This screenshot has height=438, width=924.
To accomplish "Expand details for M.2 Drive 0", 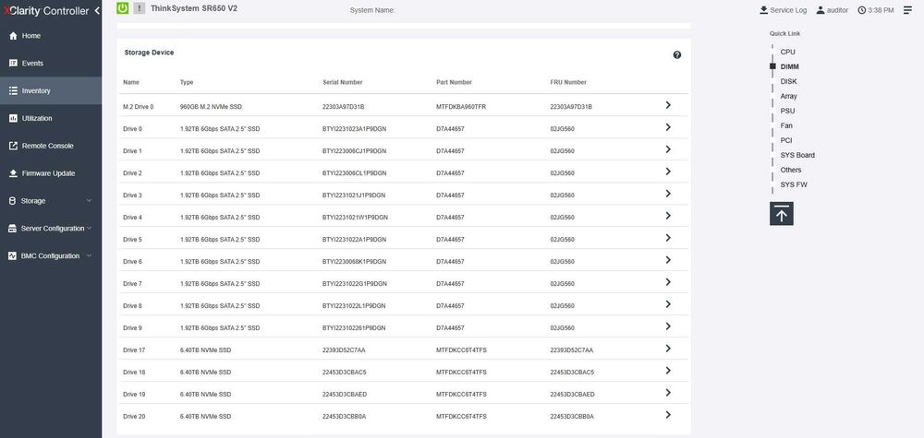I will [668, 104].
